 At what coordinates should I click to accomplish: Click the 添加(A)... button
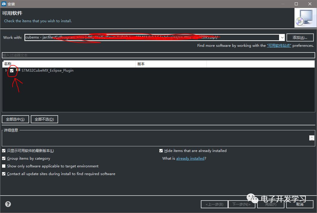(300, 37)
